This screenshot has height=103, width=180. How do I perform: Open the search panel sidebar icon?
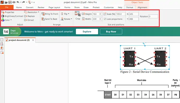(x=2, y=44)
